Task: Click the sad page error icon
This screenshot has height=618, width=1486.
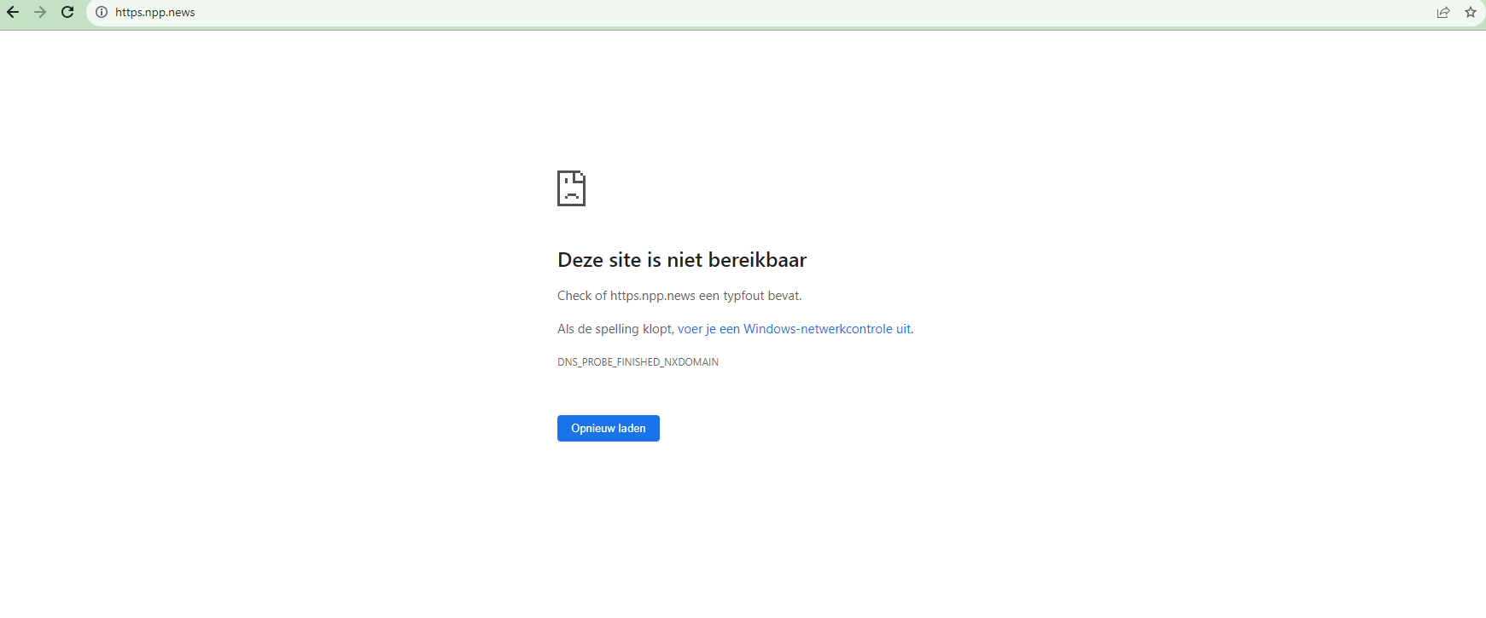Action: [x=571, y=188]
